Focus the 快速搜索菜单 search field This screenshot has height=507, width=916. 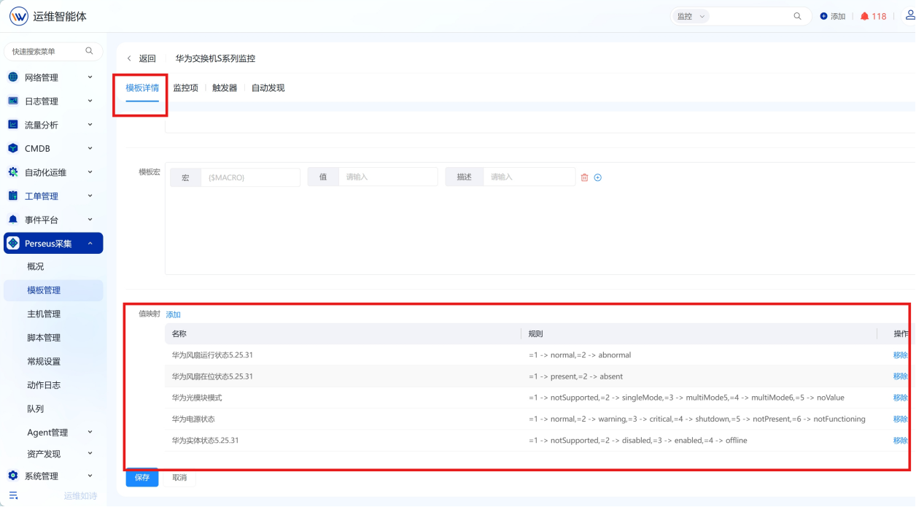pyautogui.click(x=53, y=51)
